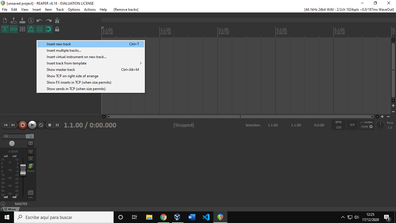Open the Options menu

pos(74,10)
